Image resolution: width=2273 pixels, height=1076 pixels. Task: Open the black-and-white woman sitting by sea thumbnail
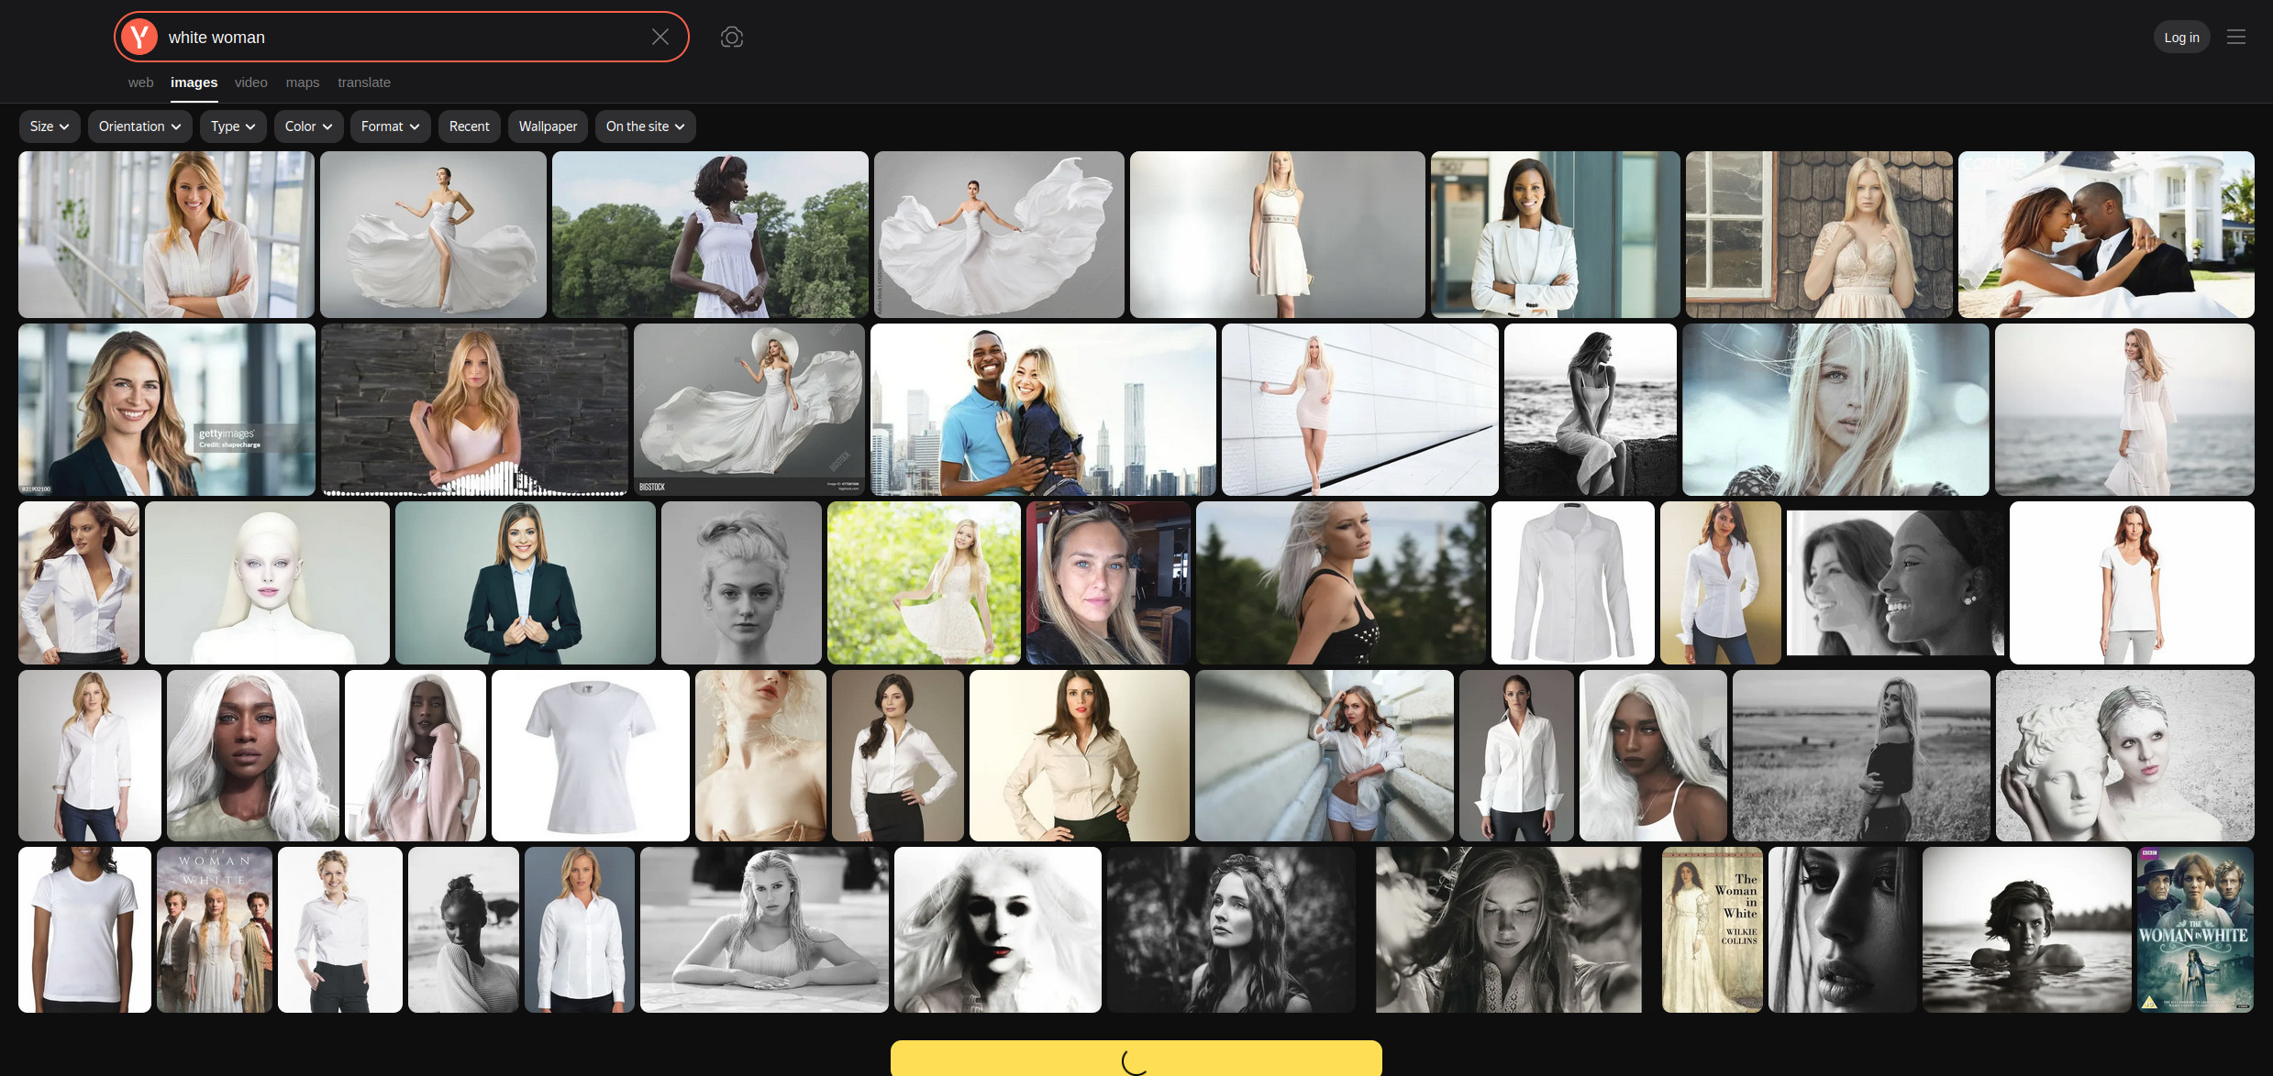[1591, 410]
